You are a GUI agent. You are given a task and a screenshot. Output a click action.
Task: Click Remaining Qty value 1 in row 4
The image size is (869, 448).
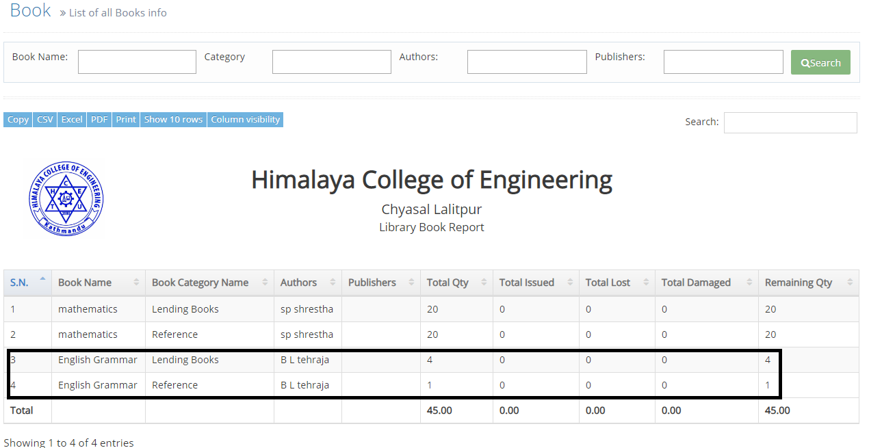[x=768, y=385]
